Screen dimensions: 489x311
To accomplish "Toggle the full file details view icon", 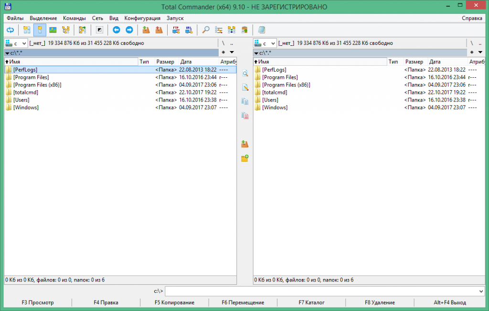I will tap(40, 30).
